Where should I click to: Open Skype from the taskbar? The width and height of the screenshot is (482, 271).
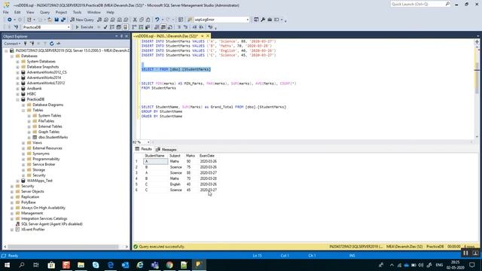coord(96,265)
